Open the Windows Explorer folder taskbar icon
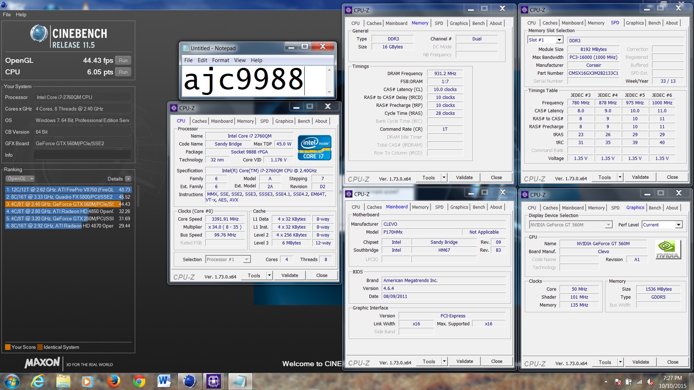This screenshot has height=390, width=694. (63, 381)
